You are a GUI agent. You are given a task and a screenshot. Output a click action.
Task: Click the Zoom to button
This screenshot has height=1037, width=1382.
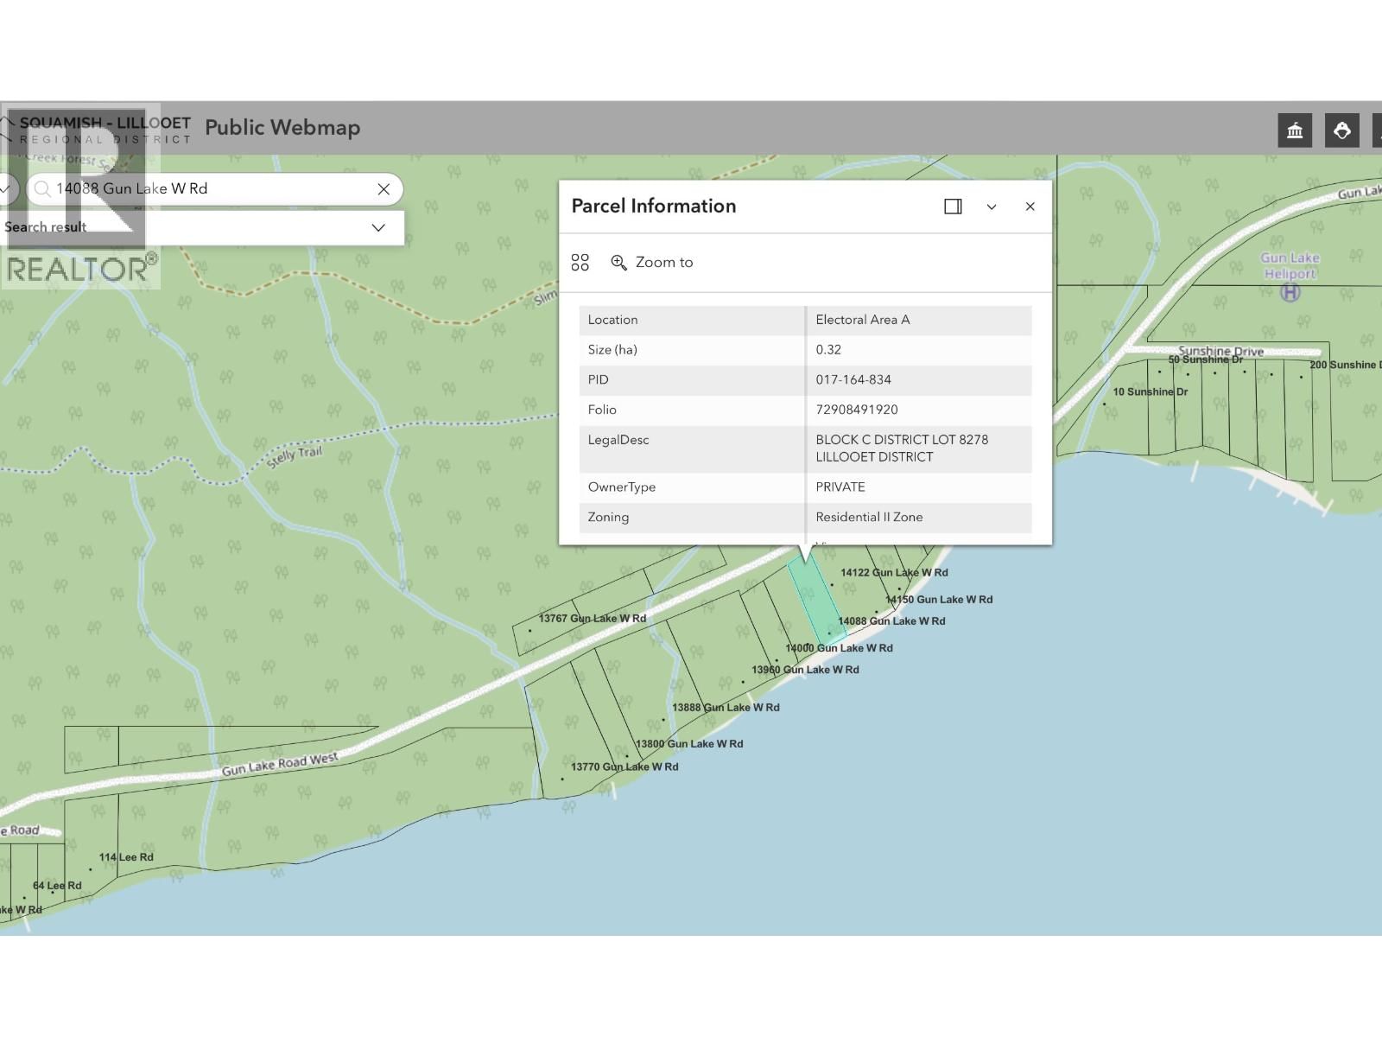click(652, 263)
